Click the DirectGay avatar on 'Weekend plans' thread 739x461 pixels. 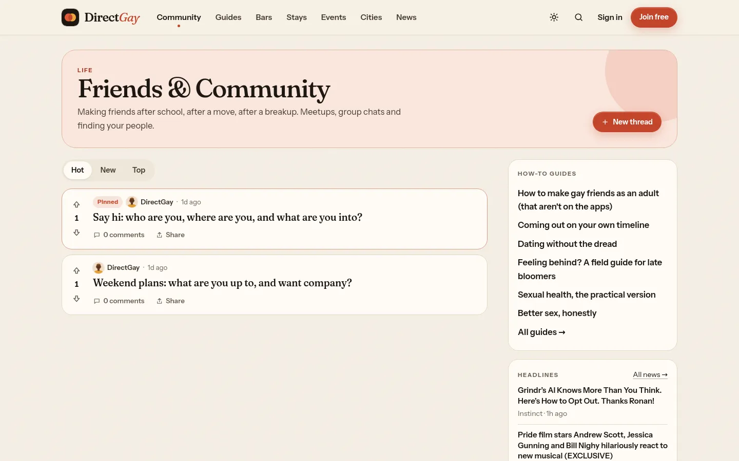[99, 267]
